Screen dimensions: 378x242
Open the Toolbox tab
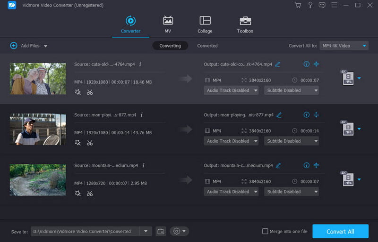coord(245,24)
